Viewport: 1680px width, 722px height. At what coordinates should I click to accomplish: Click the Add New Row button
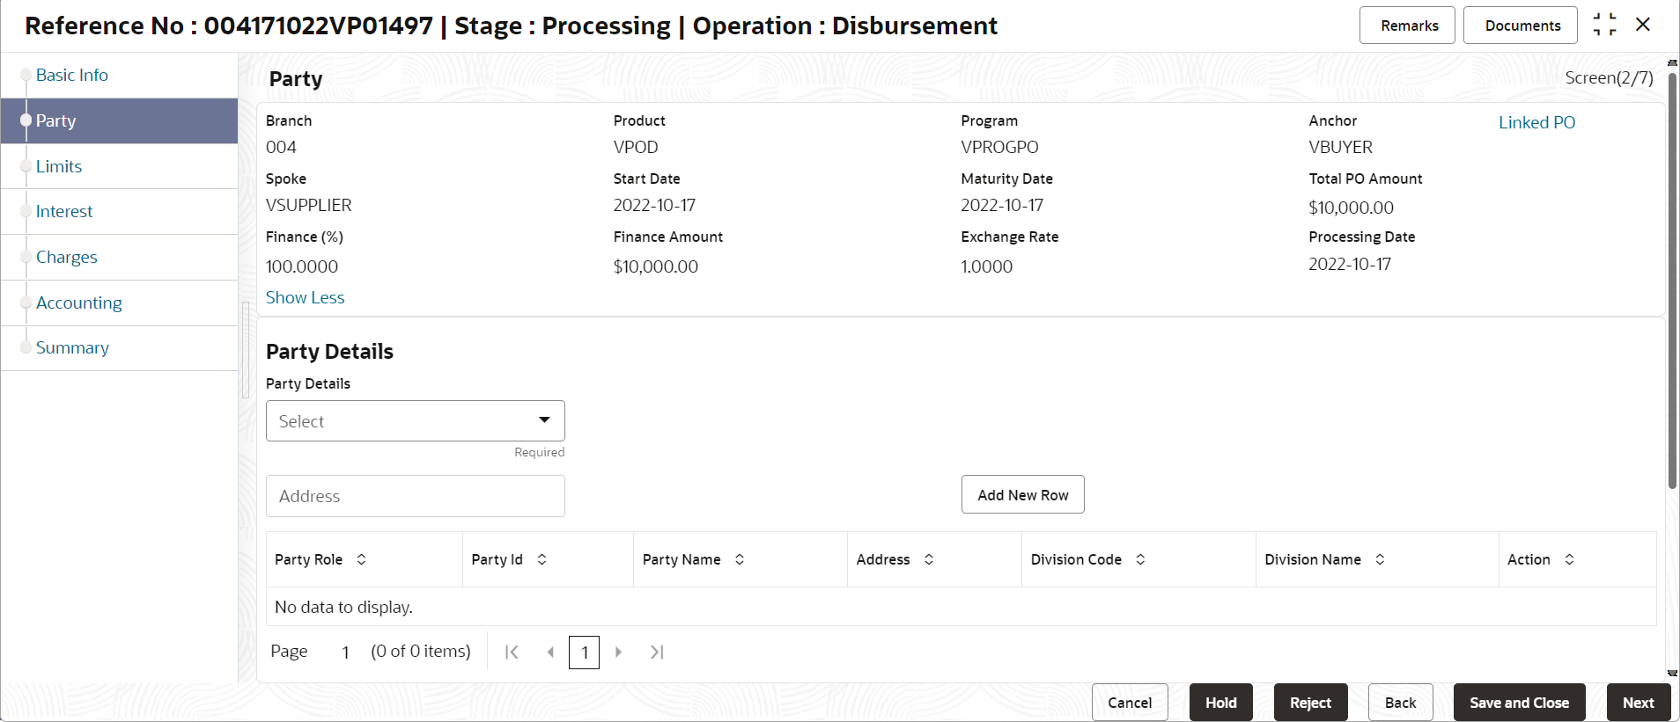pyautogui.click(x=1022, y=494)
